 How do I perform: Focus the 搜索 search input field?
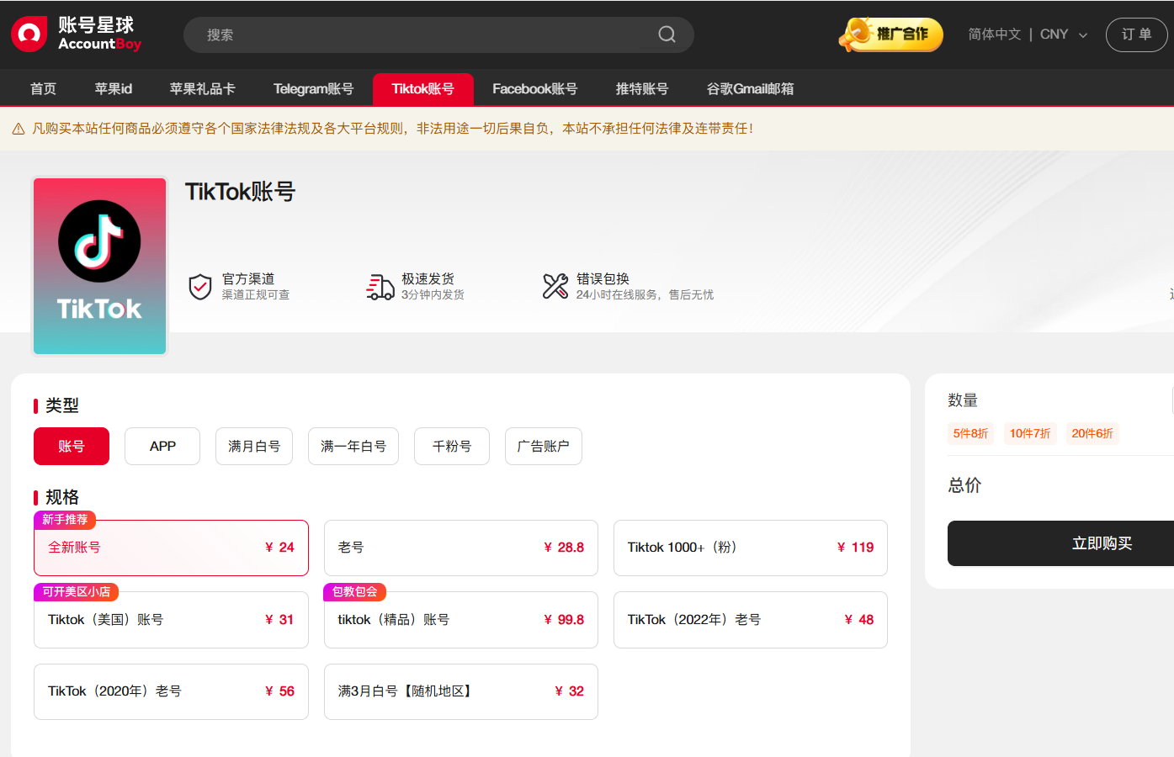click(x=438, y=34)
